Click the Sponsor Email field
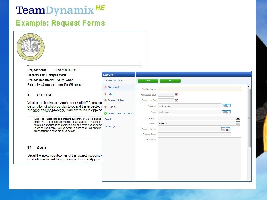 (194, 134)
